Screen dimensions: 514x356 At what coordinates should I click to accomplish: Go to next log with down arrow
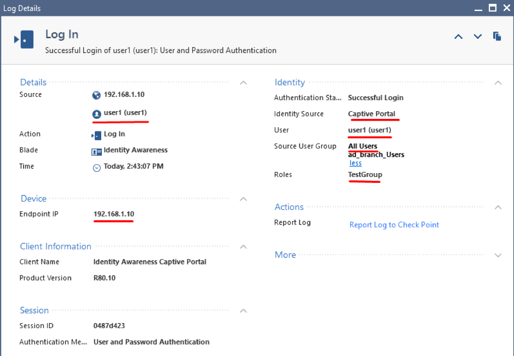click(478, 36)
